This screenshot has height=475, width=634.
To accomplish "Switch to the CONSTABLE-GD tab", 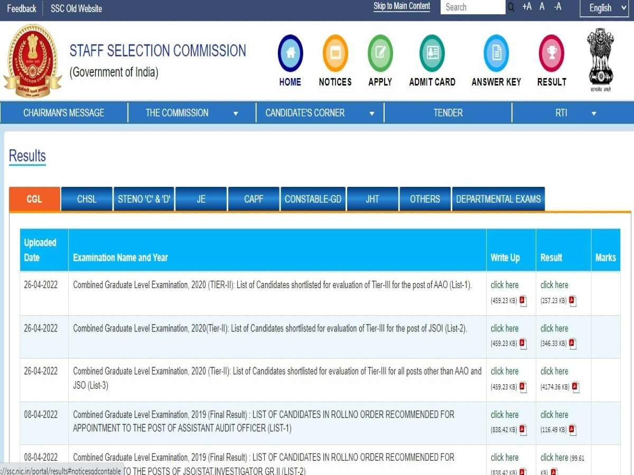I will tap(313, 199).
